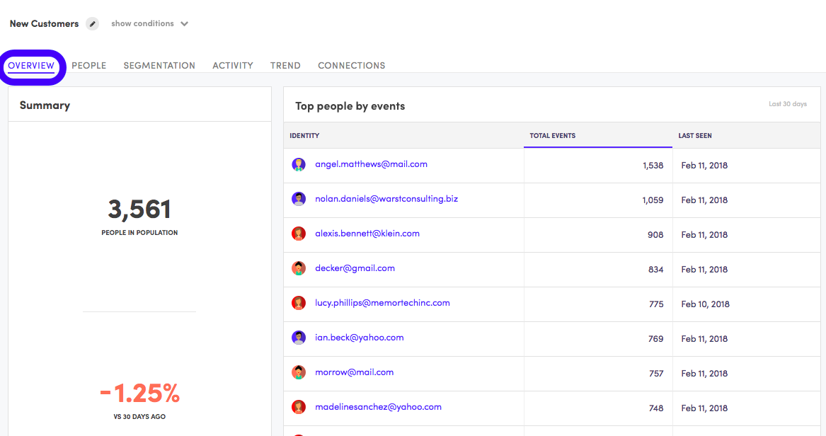
Task: Open alexis.bennett@klein.com profile link
Action: [367, 234]
